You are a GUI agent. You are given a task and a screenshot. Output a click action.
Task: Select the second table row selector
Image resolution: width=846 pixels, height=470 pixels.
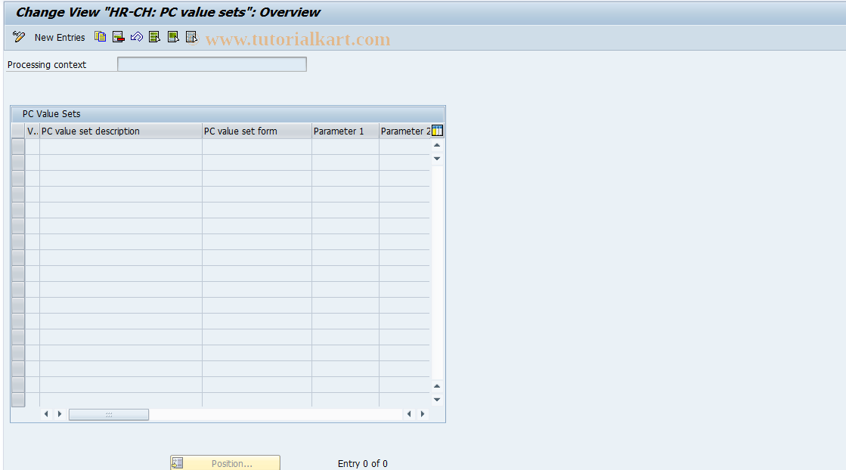point(18,162)
